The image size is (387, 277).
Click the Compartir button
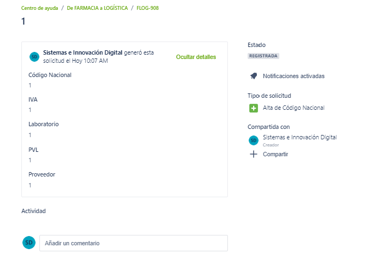(275, 154)
